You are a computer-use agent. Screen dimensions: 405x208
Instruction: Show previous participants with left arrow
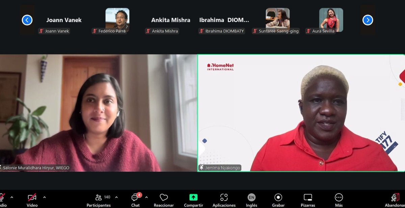[x=27, y=20]
